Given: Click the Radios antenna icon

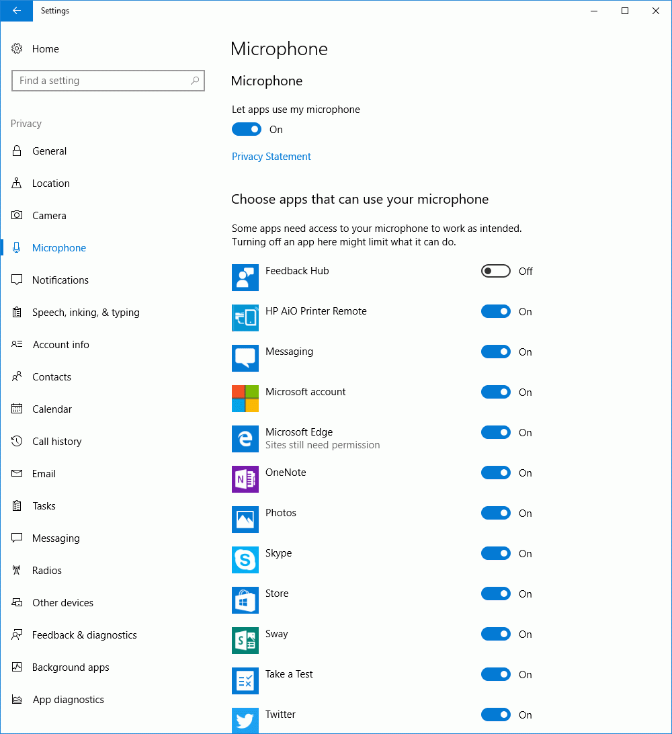Looking at the screenshot, I should (17, 570).
